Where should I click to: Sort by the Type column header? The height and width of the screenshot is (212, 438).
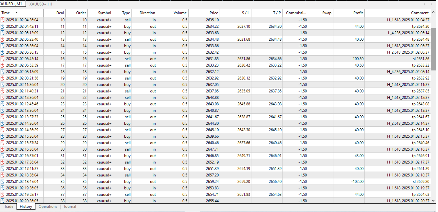(x=122, y=13)
